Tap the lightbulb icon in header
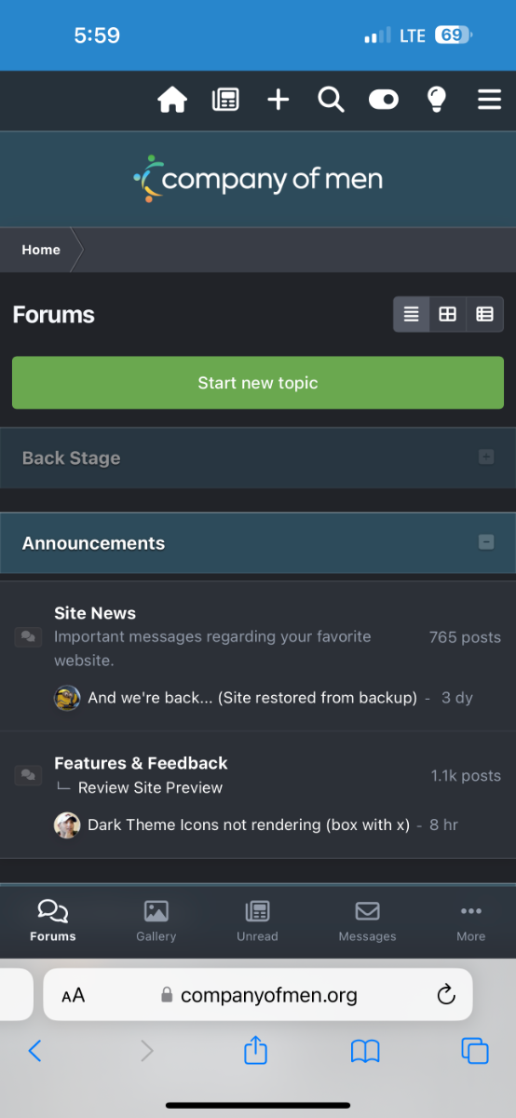 click(x=436, y=100)
